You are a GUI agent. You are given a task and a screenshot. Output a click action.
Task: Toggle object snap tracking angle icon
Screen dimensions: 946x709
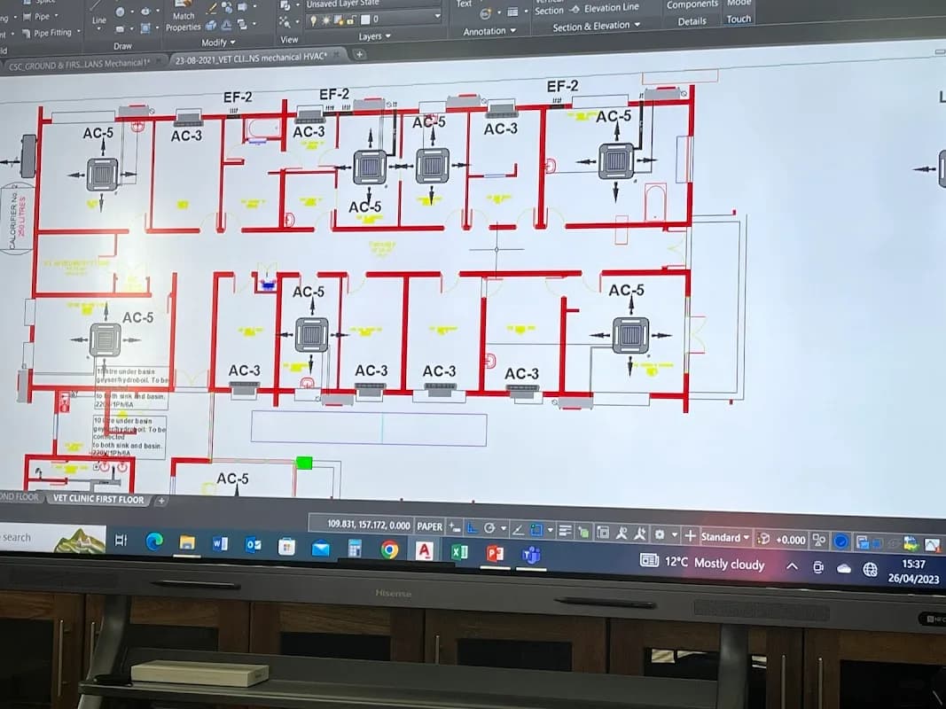(518, 530)
